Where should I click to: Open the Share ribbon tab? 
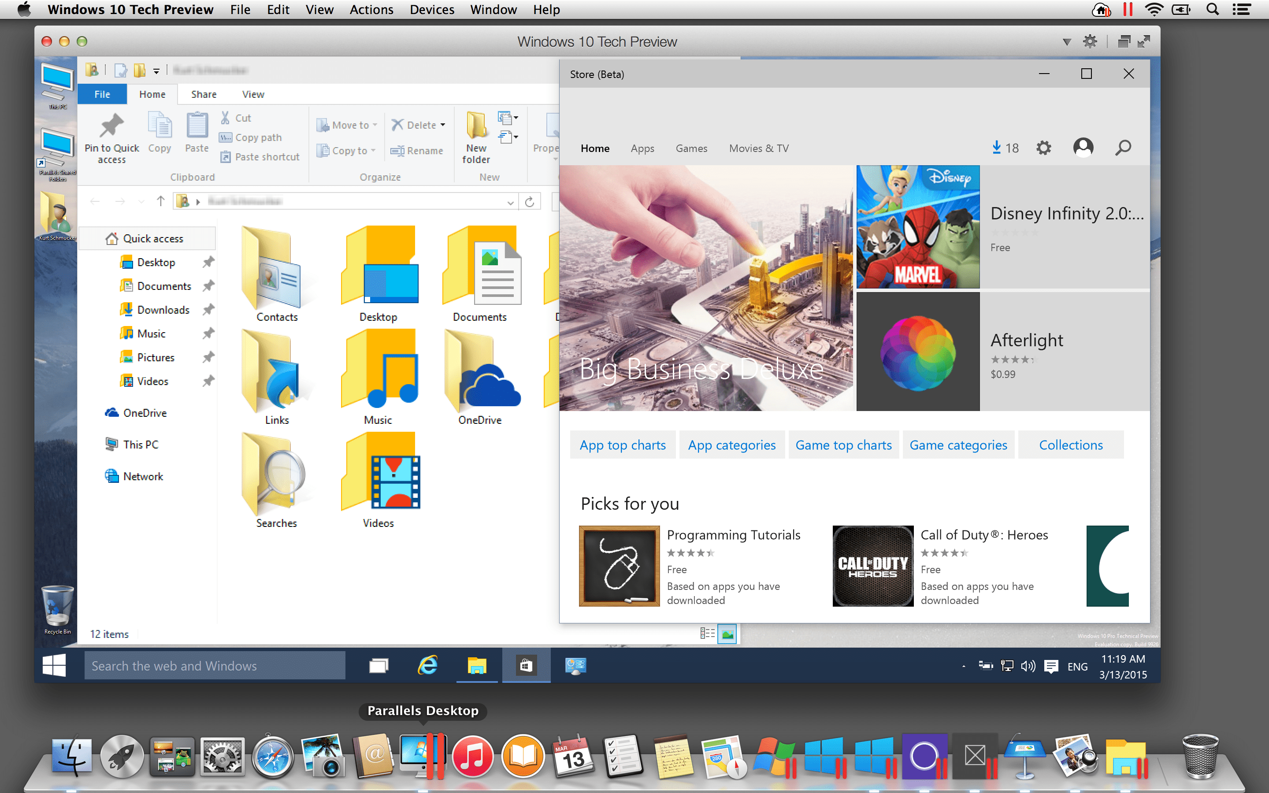204,94
